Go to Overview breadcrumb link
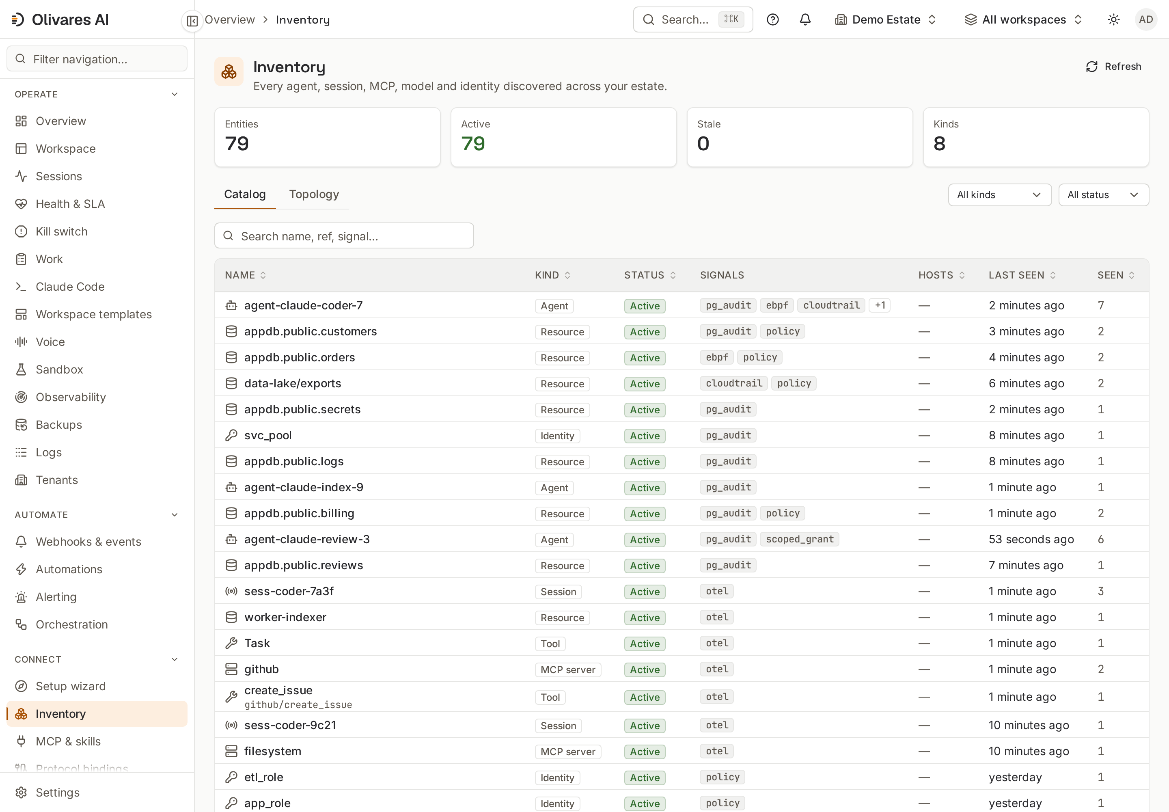The width and height of the screenshot is (1169, 812). click(229, 20)
